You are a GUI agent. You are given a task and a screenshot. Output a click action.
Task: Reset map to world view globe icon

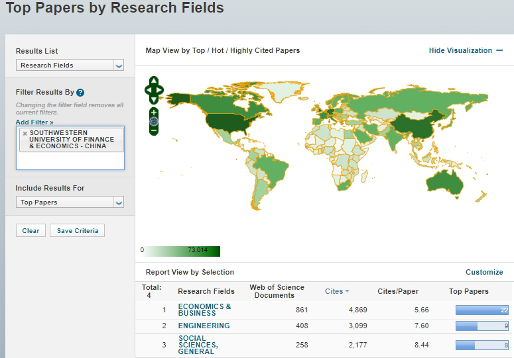(154, 121)
